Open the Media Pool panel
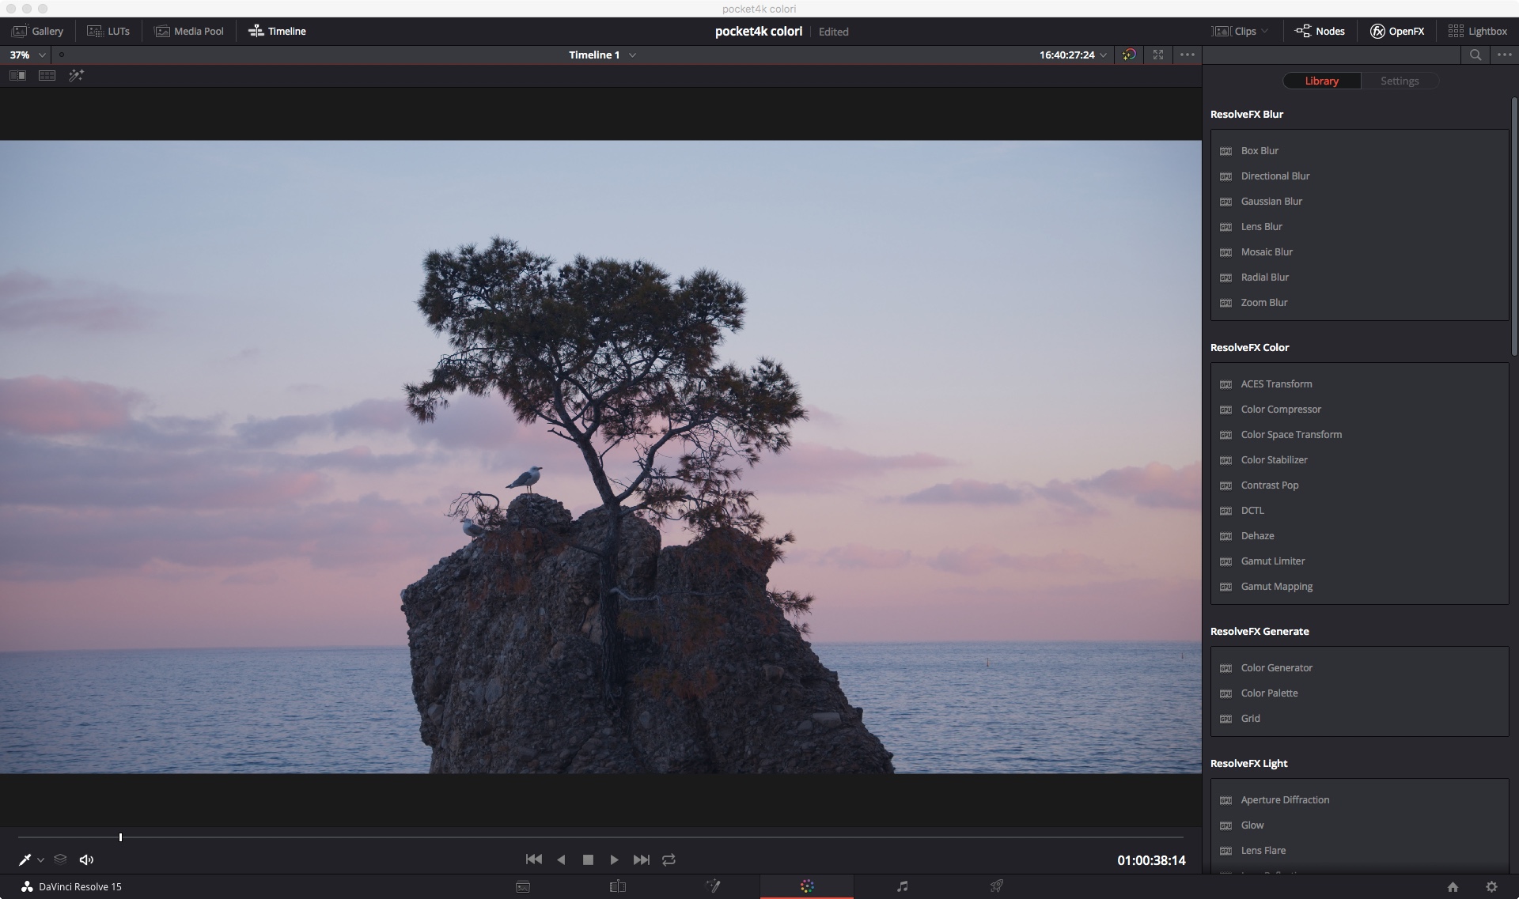 (189, 31)
